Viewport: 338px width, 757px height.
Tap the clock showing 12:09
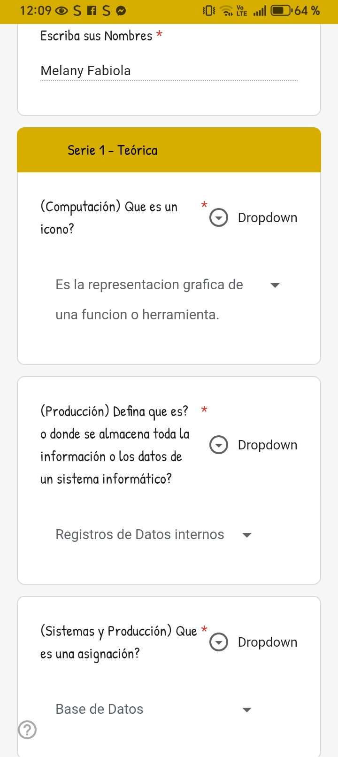click(x=36, y=11)
